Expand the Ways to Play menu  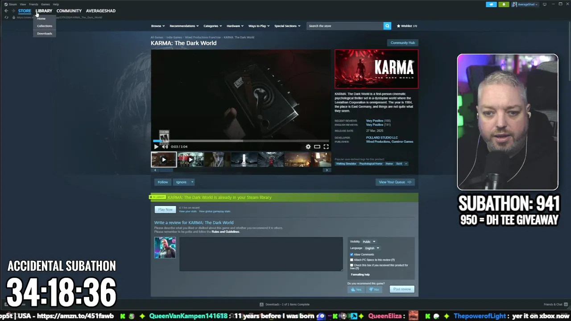259,26
